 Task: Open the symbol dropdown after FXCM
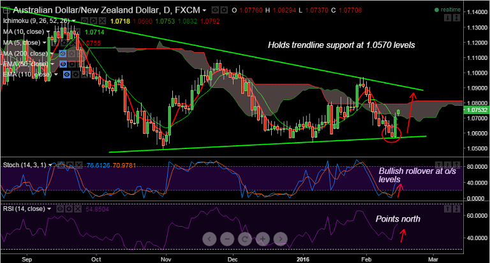[204, 11]
